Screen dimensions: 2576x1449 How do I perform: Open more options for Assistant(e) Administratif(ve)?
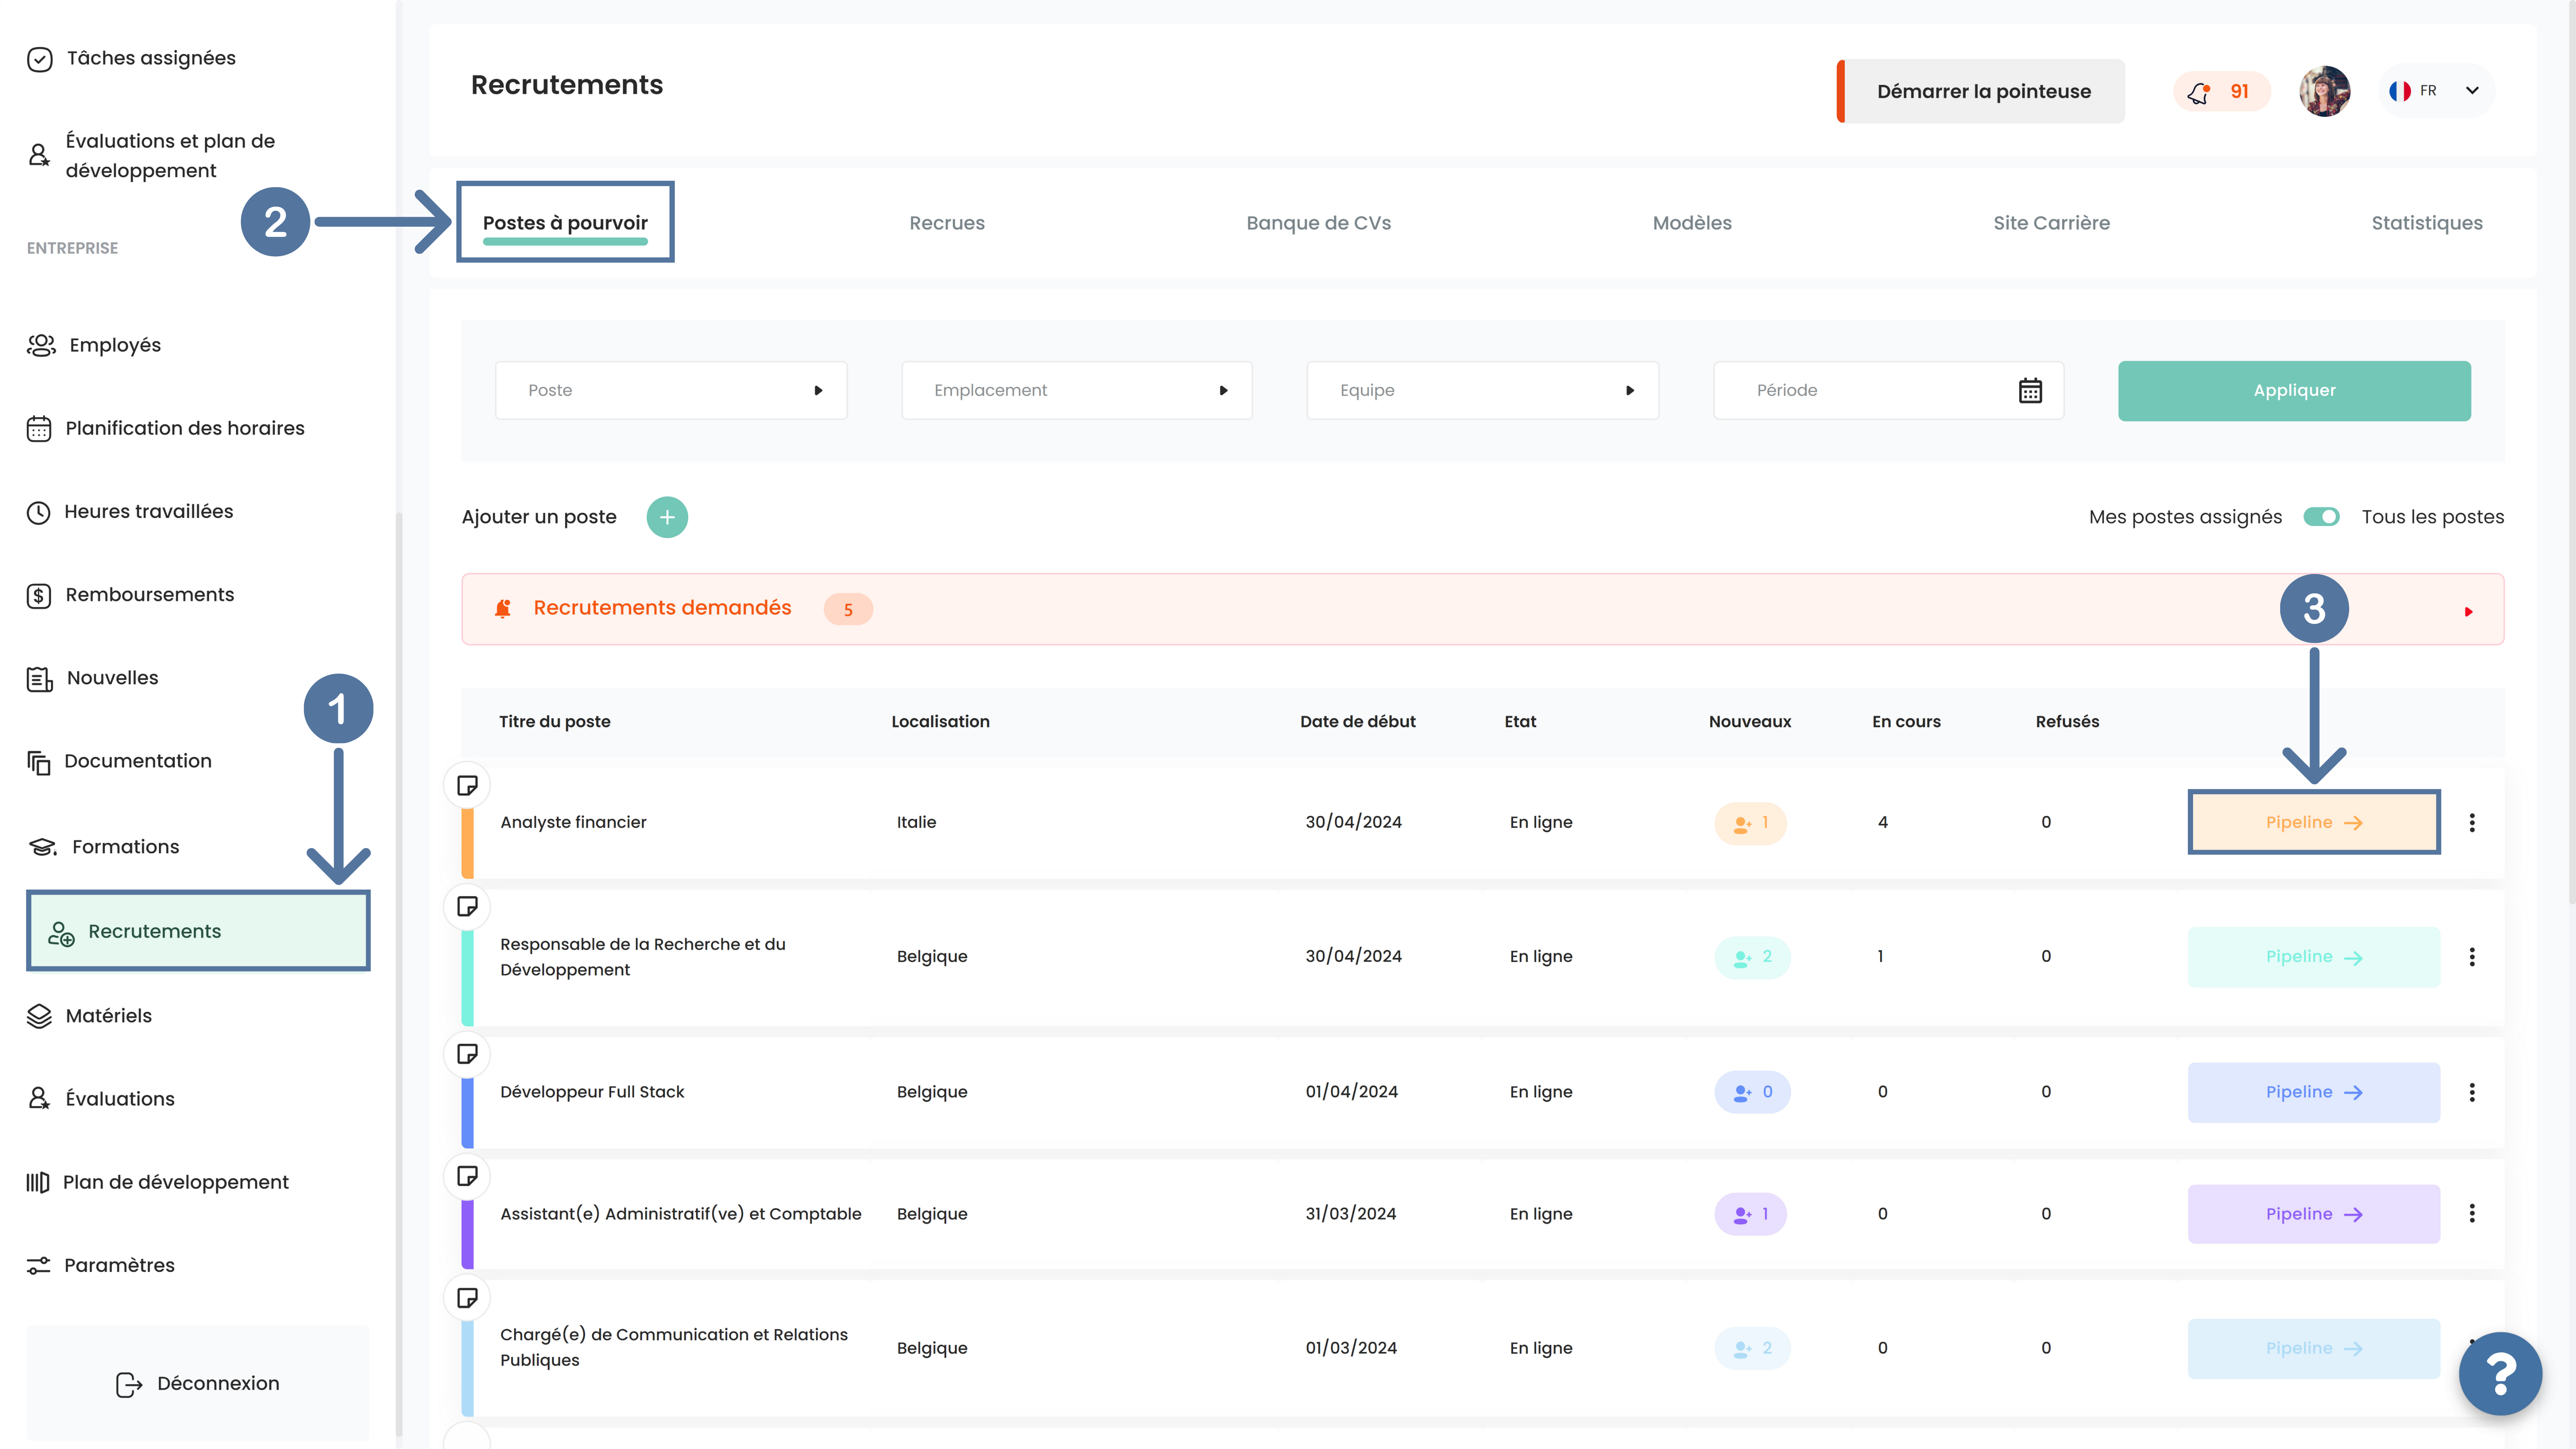coord(2472,1214)
